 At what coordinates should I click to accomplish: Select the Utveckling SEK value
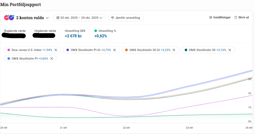coord(73,36)
